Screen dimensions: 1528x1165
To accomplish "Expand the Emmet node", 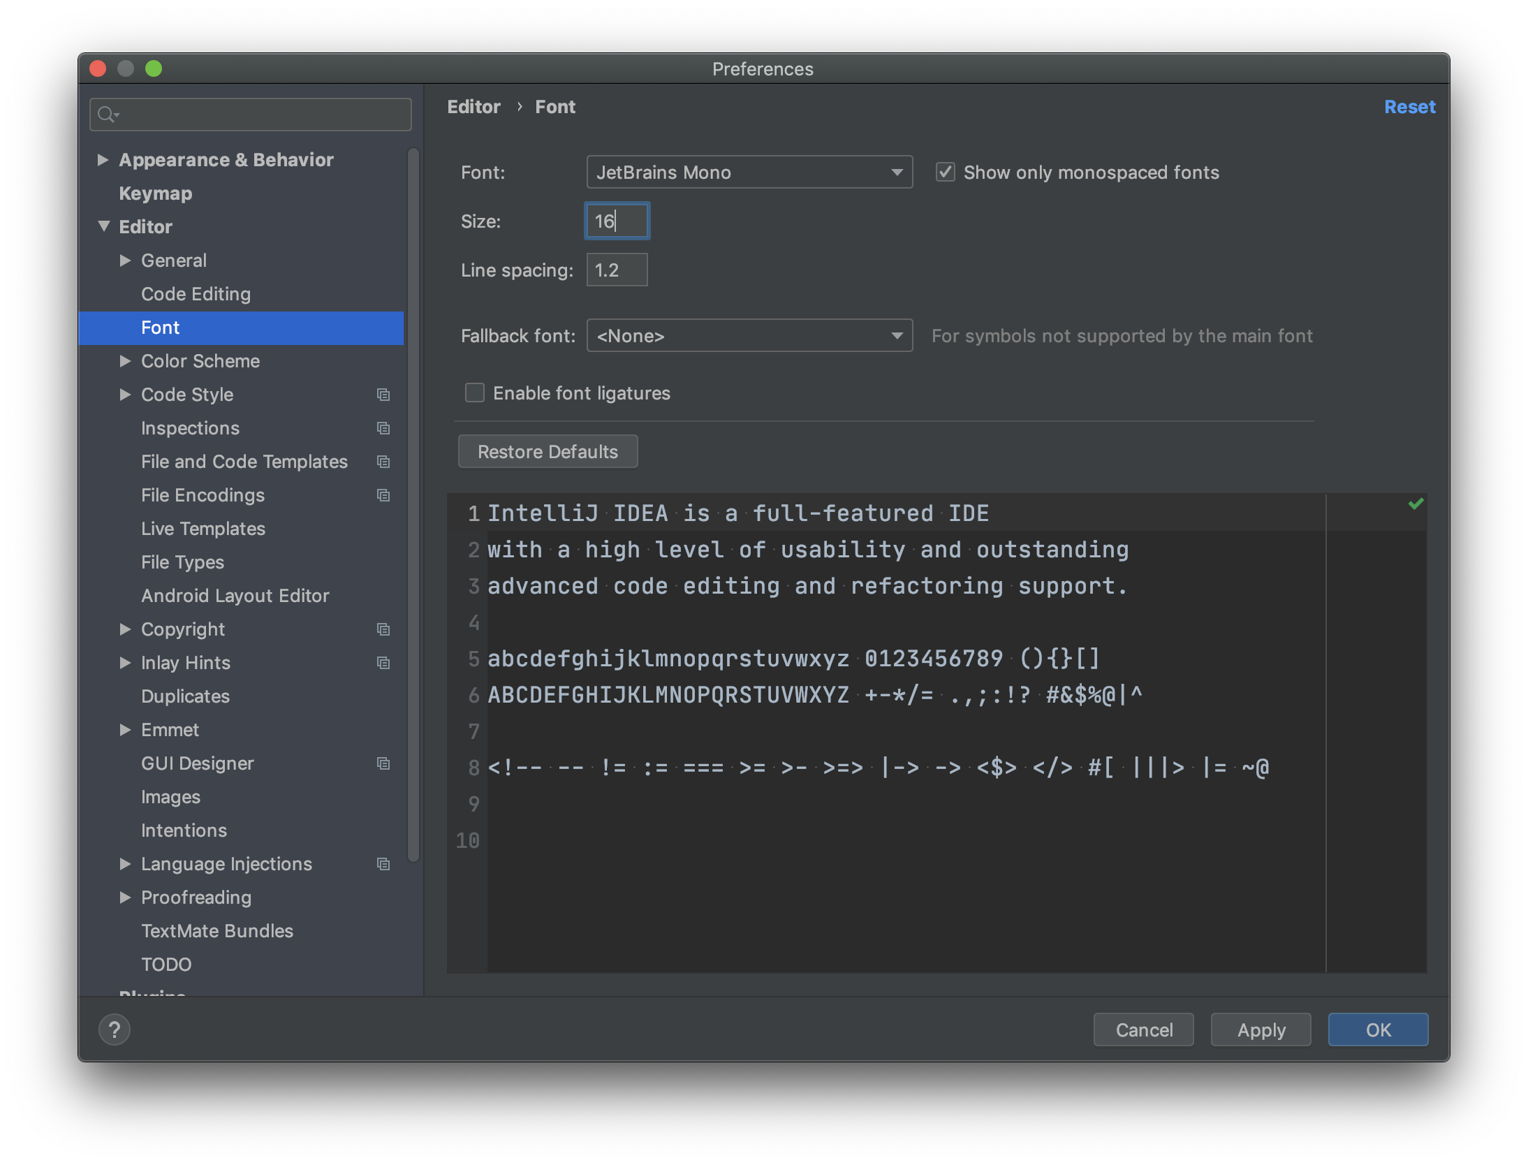I will click(x=126, y=730).
